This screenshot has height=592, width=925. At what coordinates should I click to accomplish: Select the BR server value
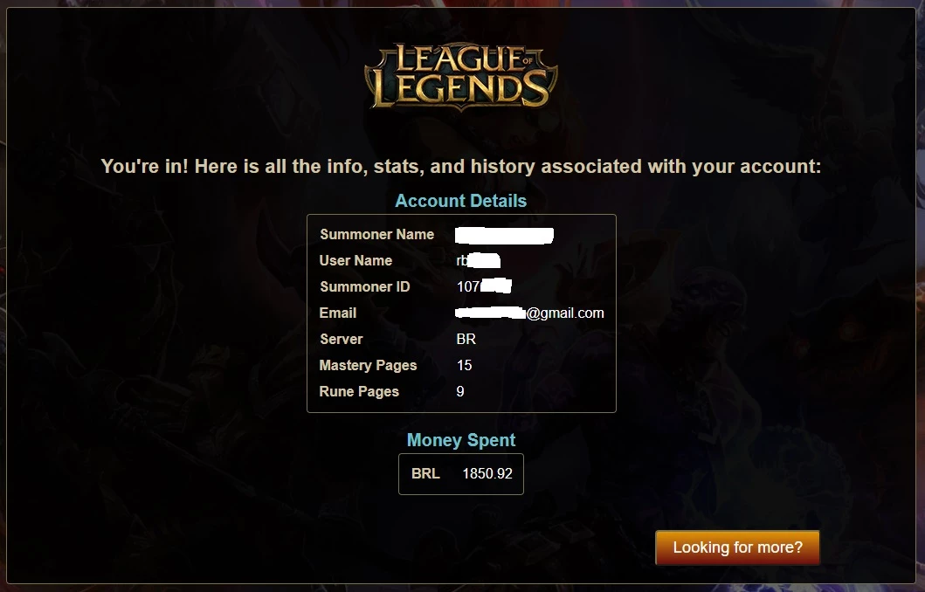(x=466, y=339)
